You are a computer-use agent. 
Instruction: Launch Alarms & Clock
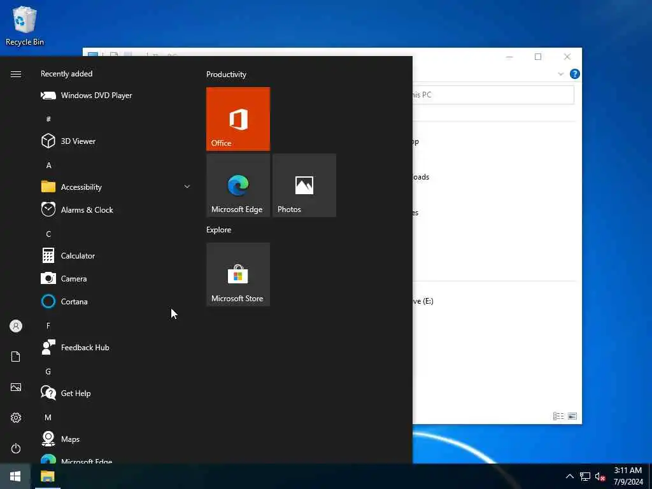(116, 210)
